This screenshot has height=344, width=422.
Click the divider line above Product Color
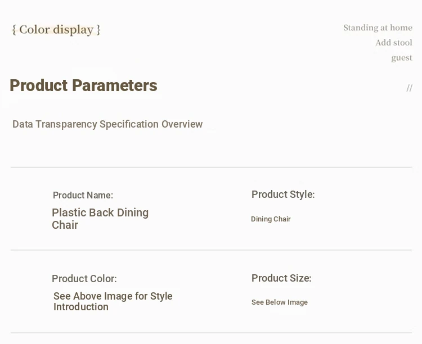(211, 250)
